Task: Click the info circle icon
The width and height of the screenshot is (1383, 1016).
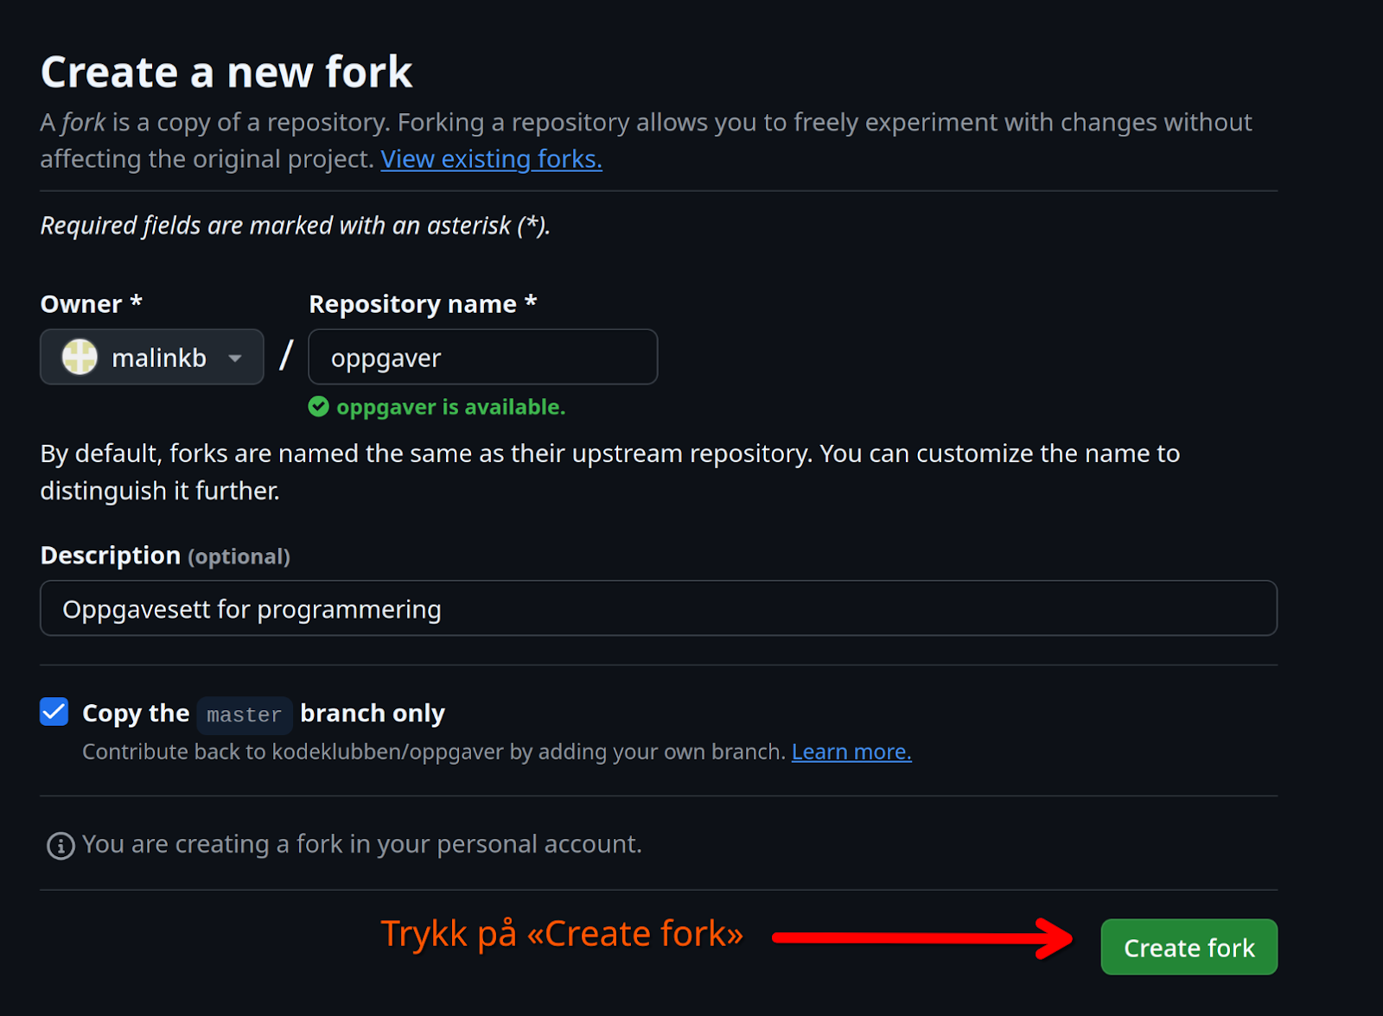Action: click(61, 846)
